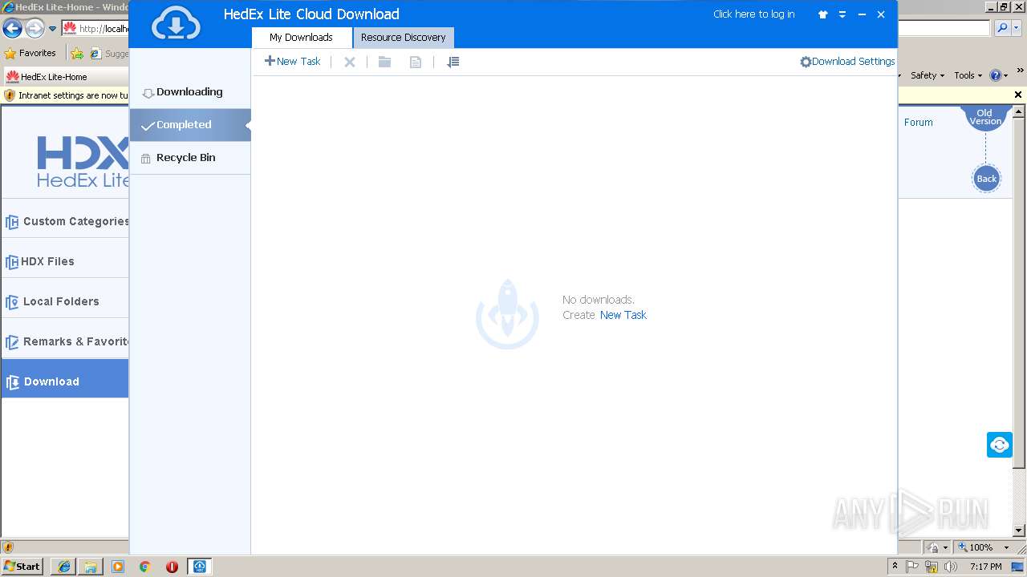Click the blue refresh sync icon
The image size is (1027, 577).
[x=1000, y=445]
